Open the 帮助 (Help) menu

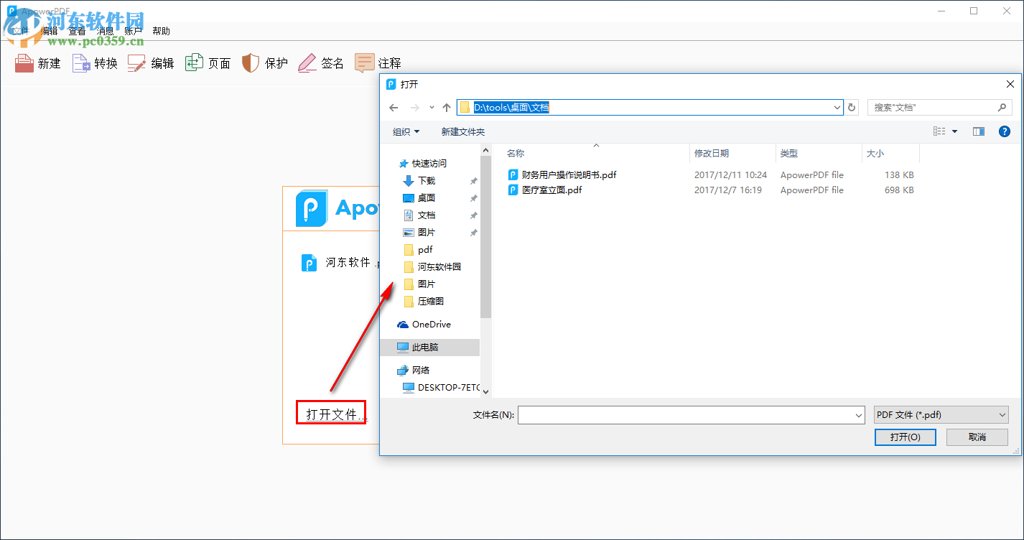click(161, 30)
